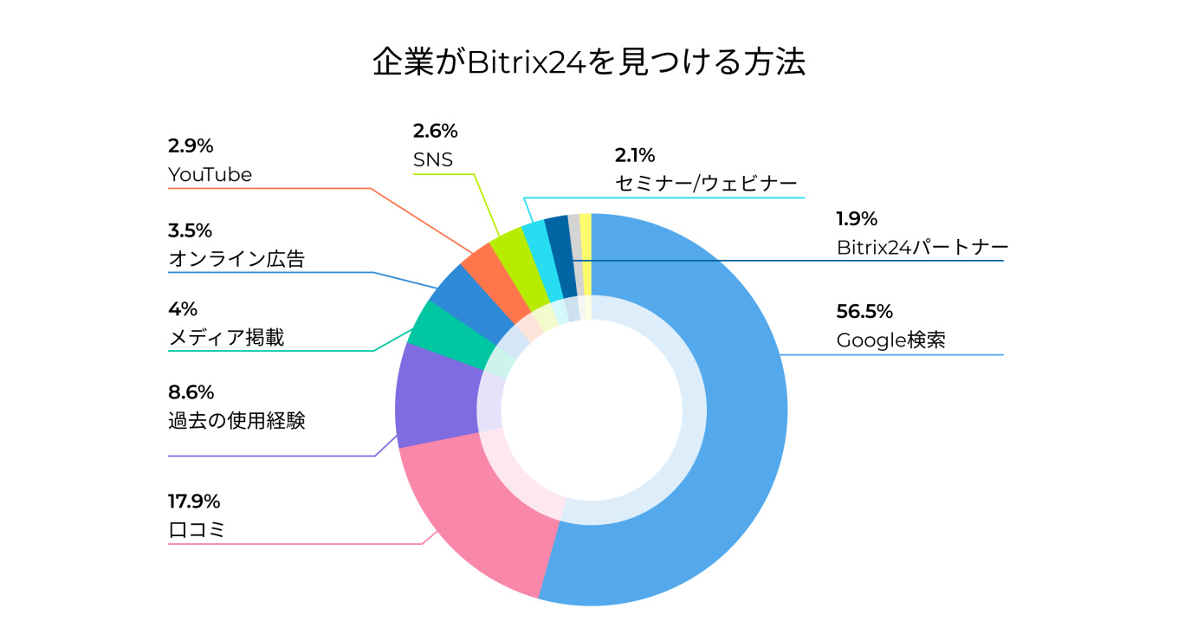Click the 17.9% percentage value
1178x628 pixels.
click(x=194, y=501)
